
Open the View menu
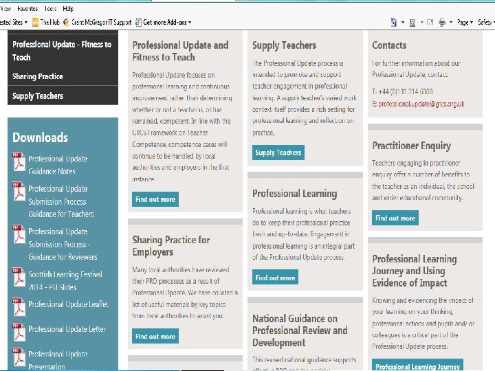click(x=5, y=9)
